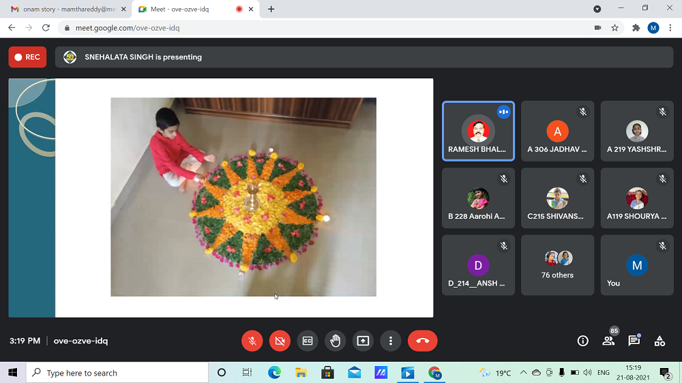Open a new browser tab
The image size is (682, 383).
[x=271, y=9]
